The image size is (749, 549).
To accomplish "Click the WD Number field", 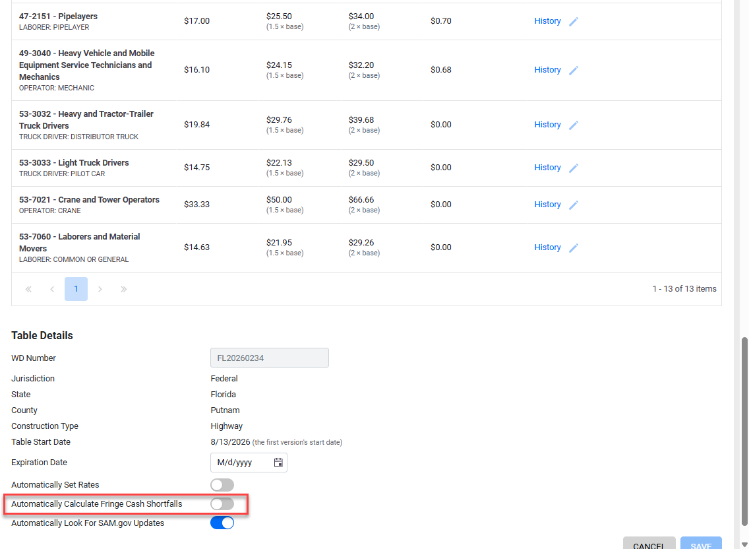I will coord(270,358).
